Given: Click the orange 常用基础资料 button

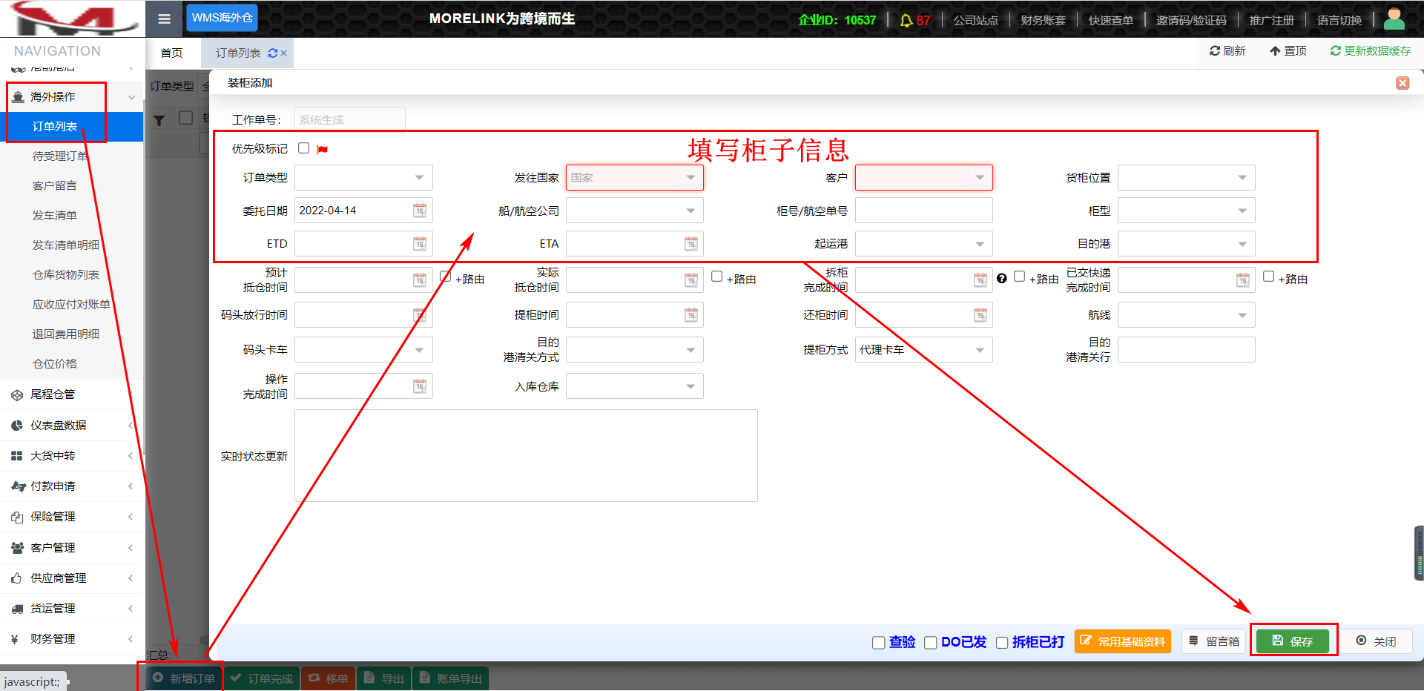Looking at the screenshot, I should click(1123, 641).
